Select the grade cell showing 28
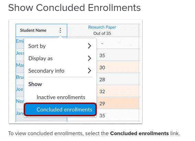 point(118,79)
